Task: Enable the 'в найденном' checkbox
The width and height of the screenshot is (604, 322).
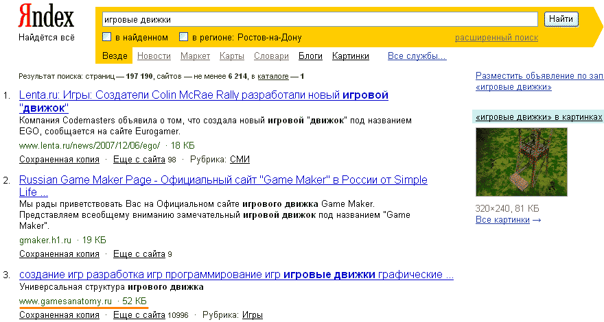Action: click(106, 37)
